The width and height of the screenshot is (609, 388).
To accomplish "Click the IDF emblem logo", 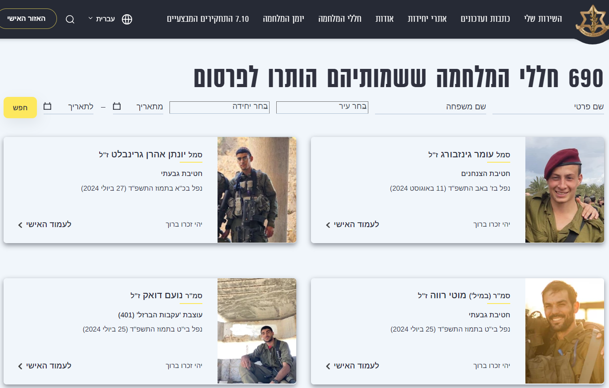I will pos(592,21).
